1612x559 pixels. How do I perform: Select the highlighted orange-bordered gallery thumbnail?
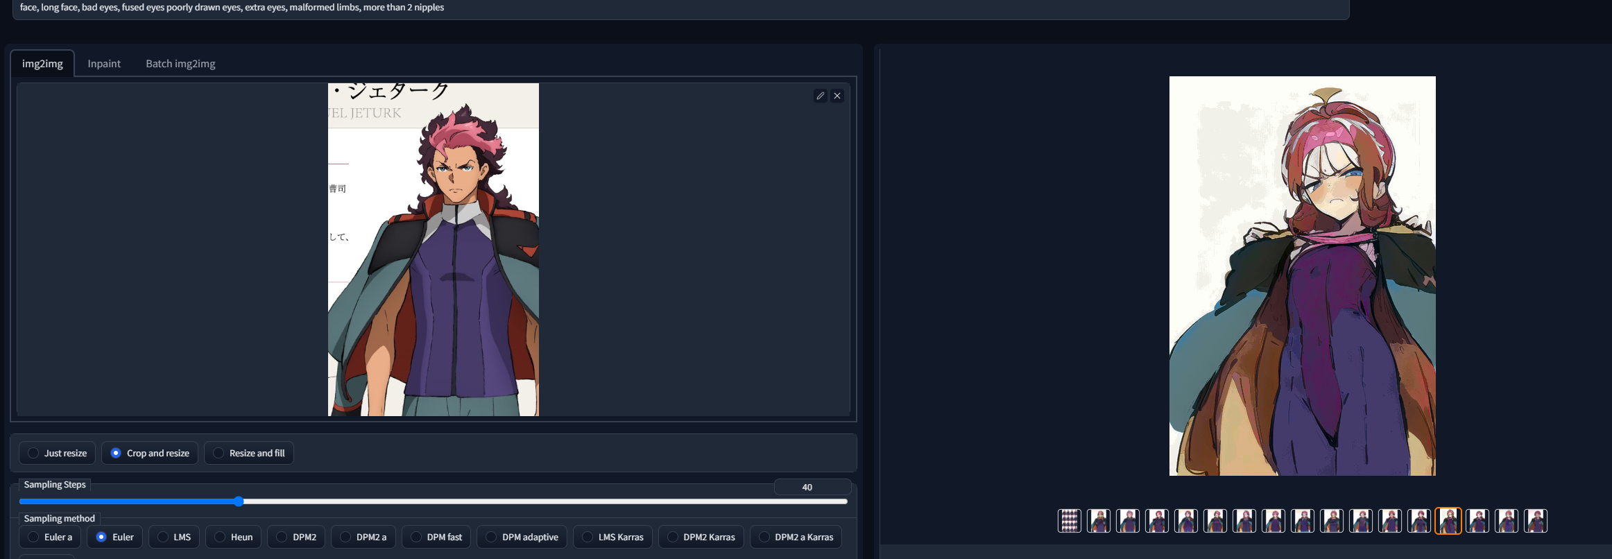(1448, 521)
